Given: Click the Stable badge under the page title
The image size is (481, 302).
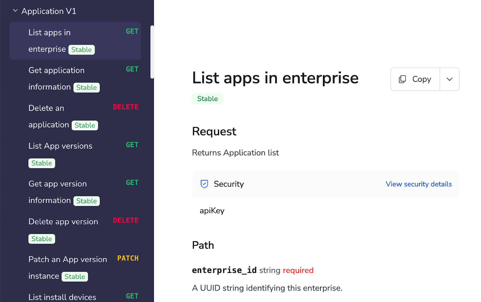Looking at the screenshot, I should pos(207,98).
